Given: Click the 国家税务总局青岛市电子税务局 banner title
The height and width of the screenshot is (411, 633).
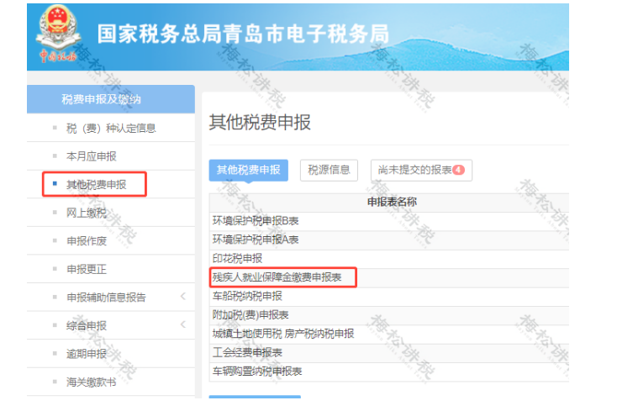Looking at the screenshot, I should (x=243, y=34).
